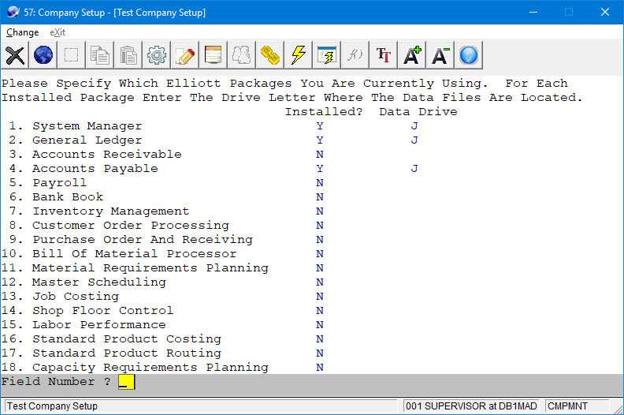Click the pencil notes toolbar icon
This screenshot has height=415, width=624.
(185, 55)
